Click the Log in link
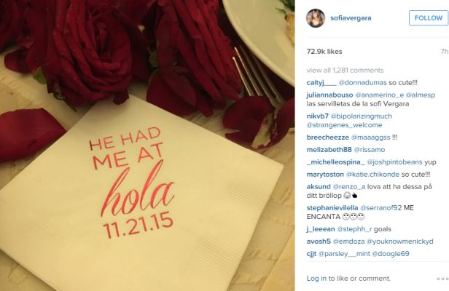This screenshot has height=291, width=449. coord(316,279)
